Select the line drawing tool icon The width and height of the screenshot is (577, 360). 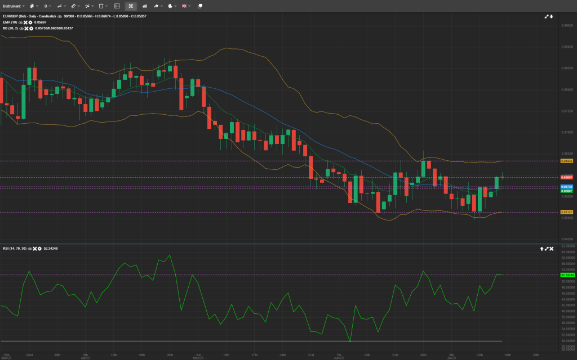(x=60, y=6)
